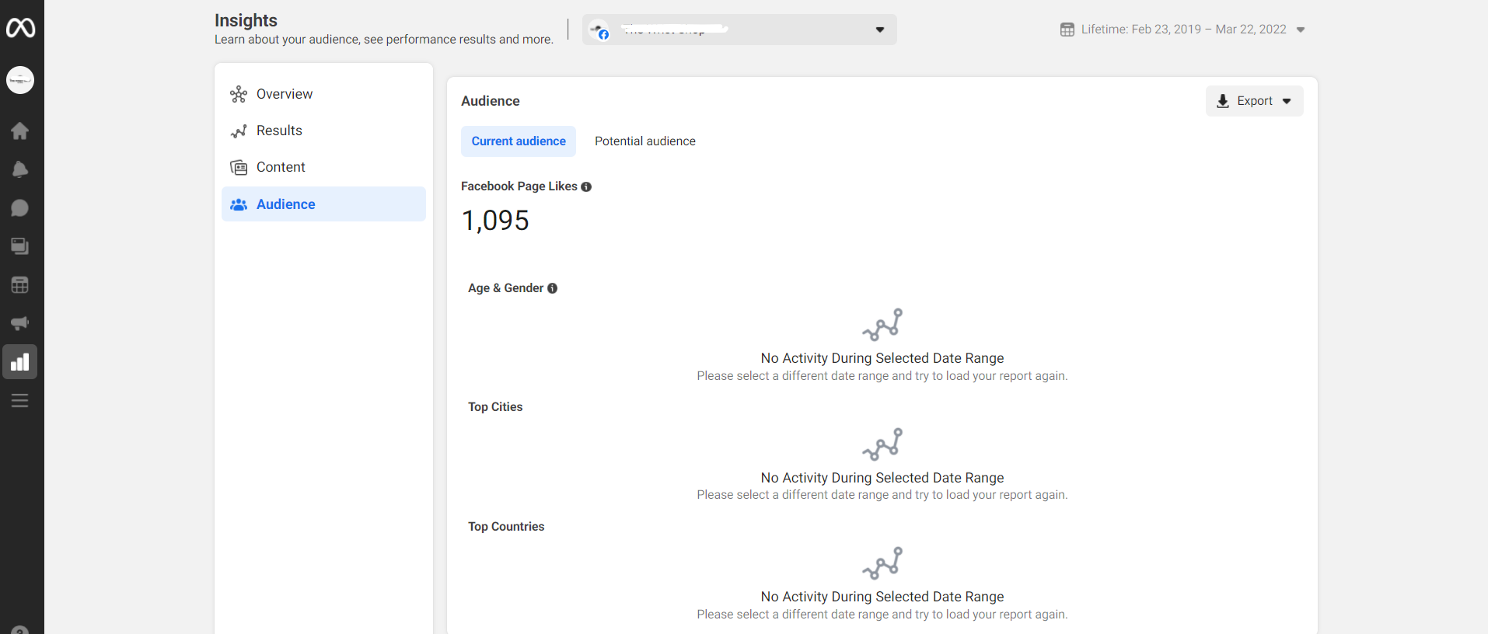Click info icon beside Age & Gender
Image resolution: width=1488 pixels, height=634 pixels.
coord(553,288)
